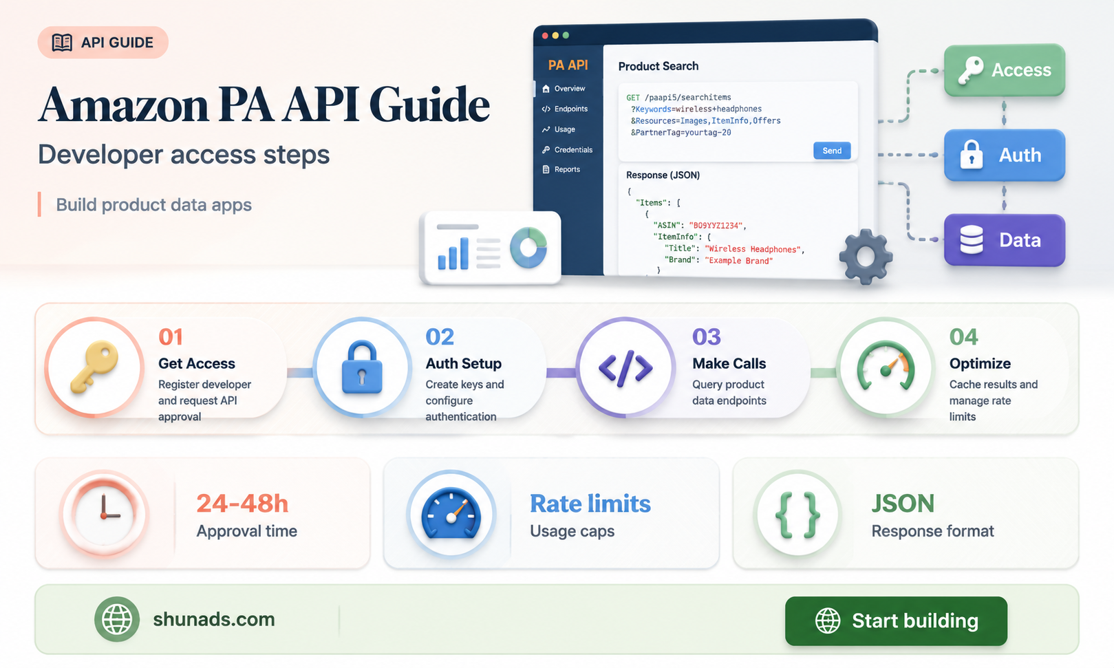1114x668 pixels.
Task: Click the 24-48h text
Action: (x=242, y=504)
